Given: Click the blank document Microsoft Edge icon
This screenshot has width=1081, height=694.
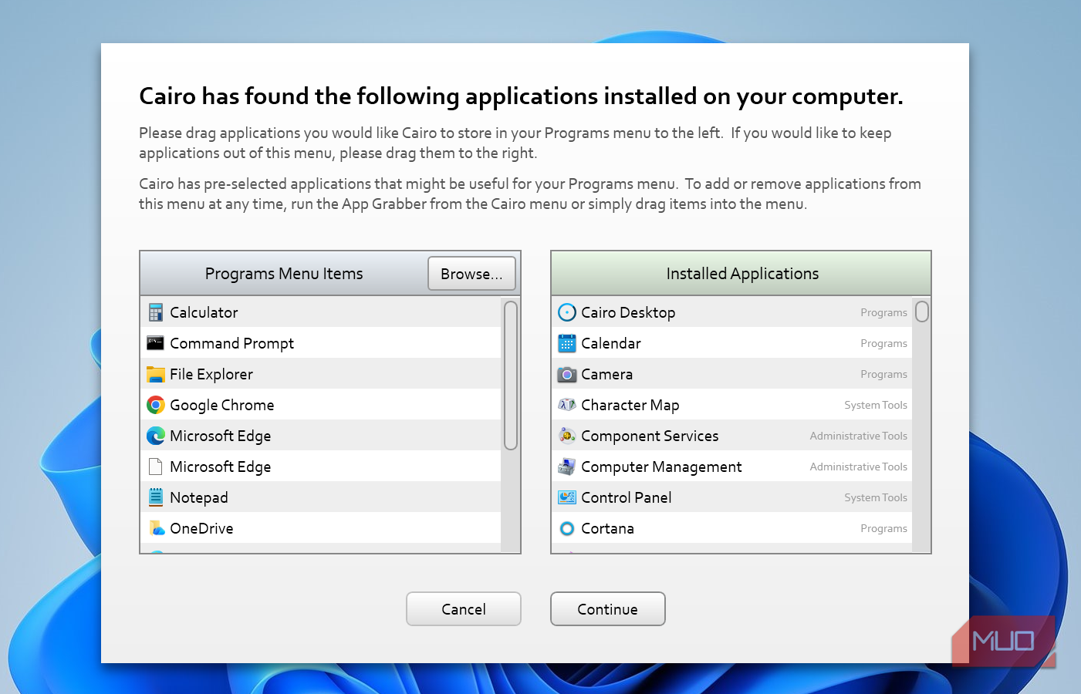Looking at the screenshot, I should (x=156, y=467).
